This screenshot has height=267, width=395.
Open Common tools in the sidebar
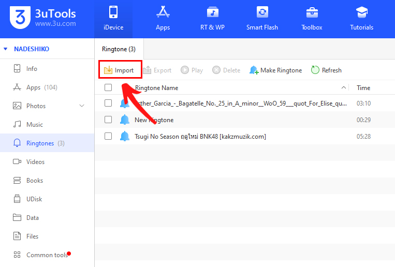pos(47,255)
